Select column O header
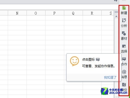The image size is (130, 98). (36, 13)
